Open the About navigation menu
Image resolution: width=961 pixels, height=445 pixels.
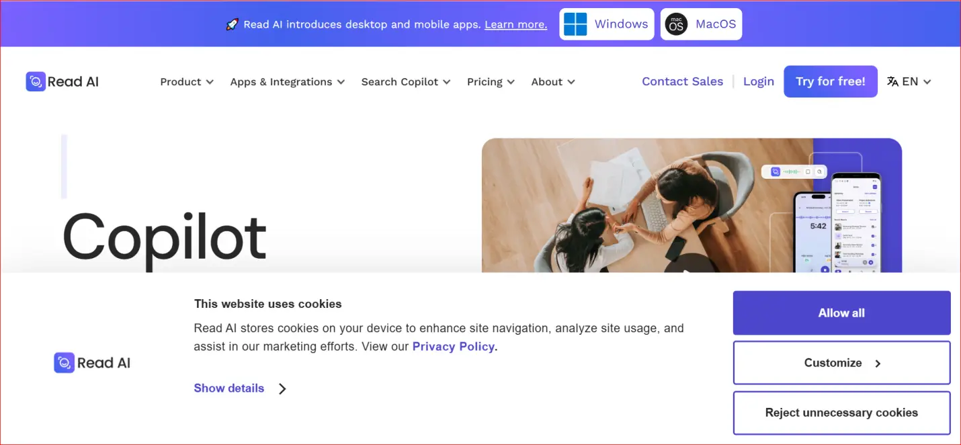click(x=552, y=81)
